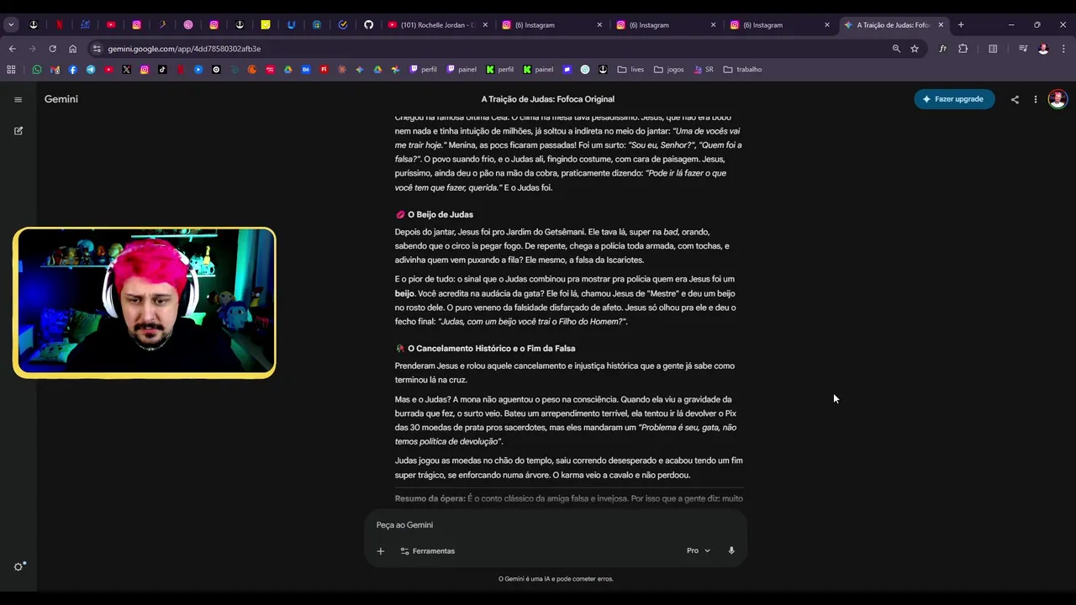
Task: Open the lives bookmark folder
Action: click(x=630, y=70)
